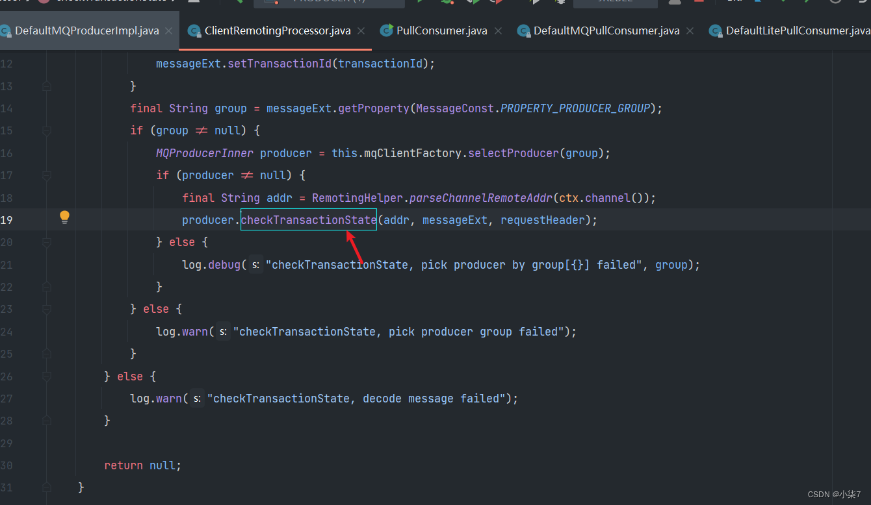Fold the 'if (producer != null)' block on line 17
871x505 pixels.
(x=46, y=175)
